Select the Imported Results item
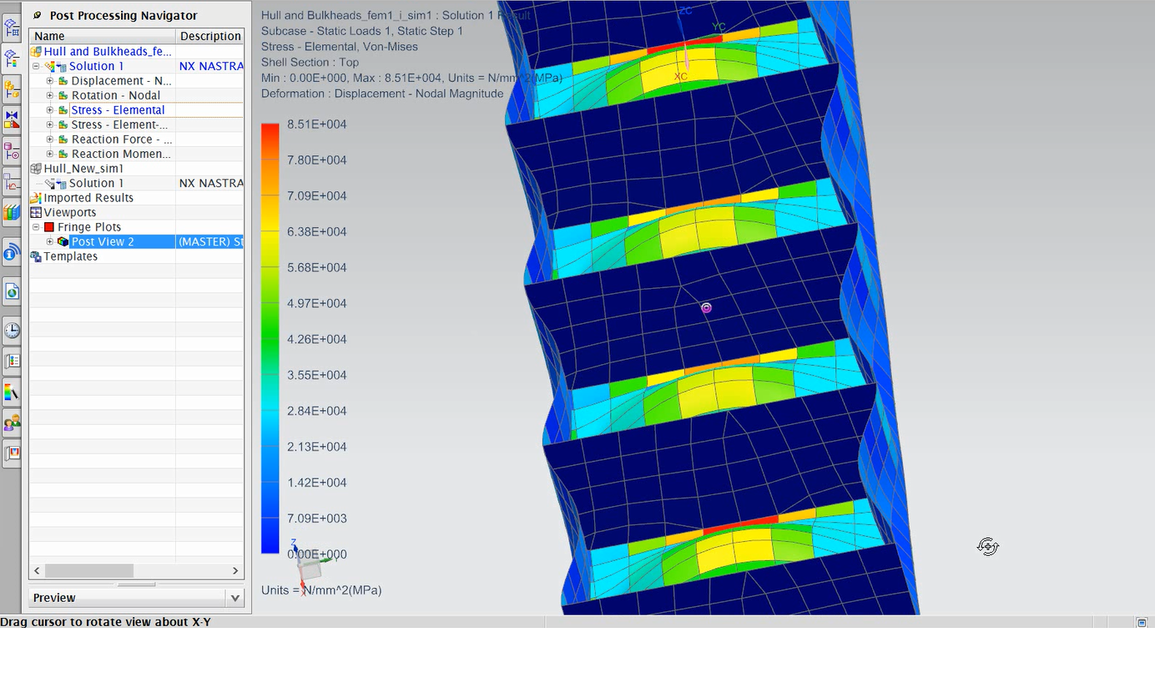This screenshot has width=1155, height=673. [x=88, y=198]
